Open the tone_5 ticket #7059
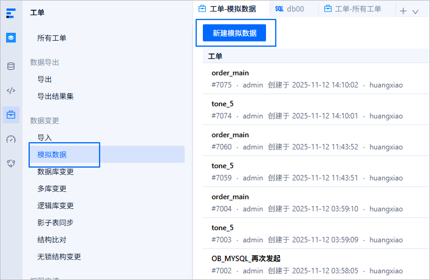The width and height of the screenshot is (430, 280). [x=316, y=172]
